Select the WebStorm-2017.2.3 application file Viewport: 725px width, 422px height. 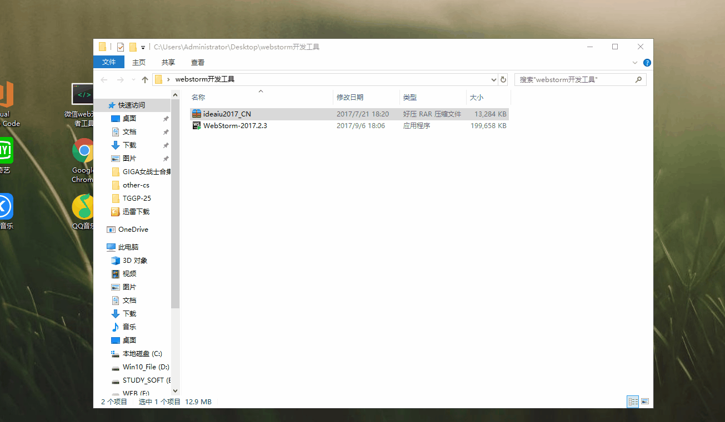tap(349, 126)
